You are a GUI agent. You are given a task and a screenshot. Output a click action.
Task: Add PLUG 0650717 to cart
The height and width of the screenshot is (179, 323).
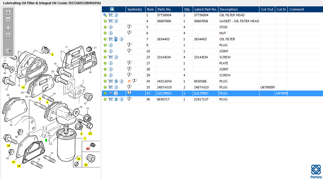111,99
